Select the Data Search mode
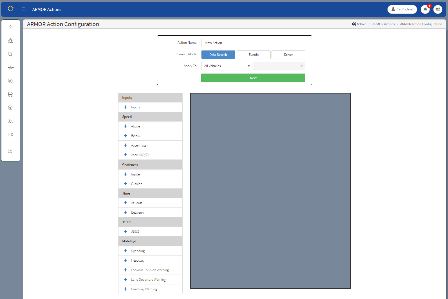Screen dimensions: 448x299 [218, 55]
